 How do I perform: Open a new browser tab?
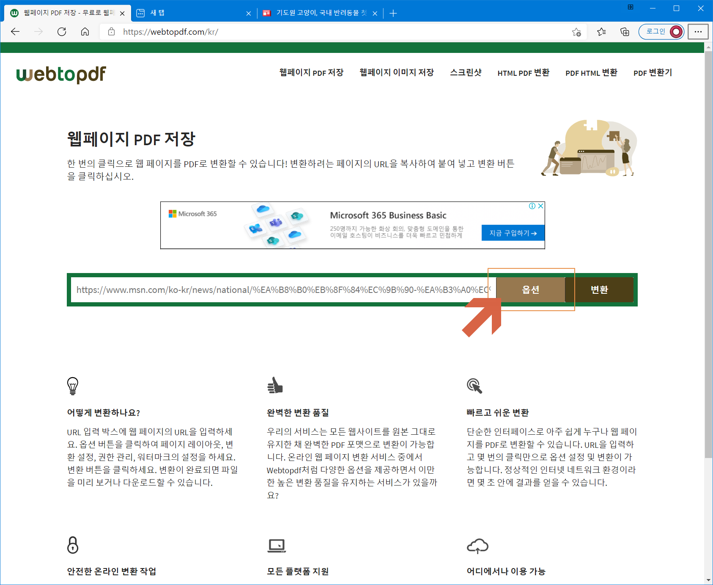coord(393,13)
